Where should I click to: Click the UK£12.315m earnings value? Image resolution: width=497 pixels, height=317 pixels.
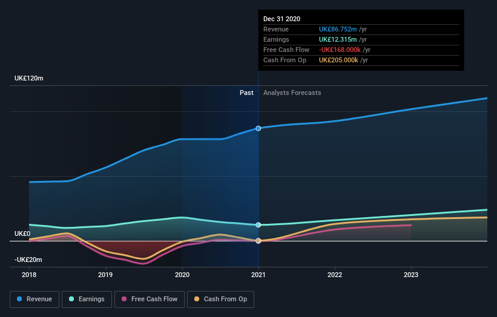338,39
